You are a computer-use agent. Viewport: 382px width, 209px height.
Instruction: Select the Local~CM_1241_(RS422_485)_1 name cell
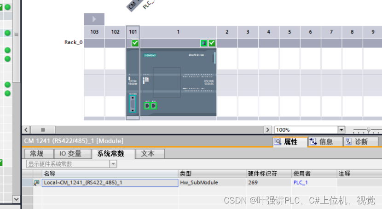[x=110, y=183]
